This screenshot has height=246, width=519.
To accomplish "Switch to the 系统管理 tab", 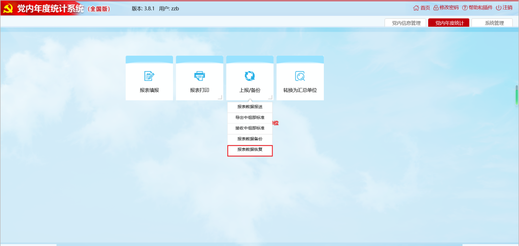I will 492,23.
